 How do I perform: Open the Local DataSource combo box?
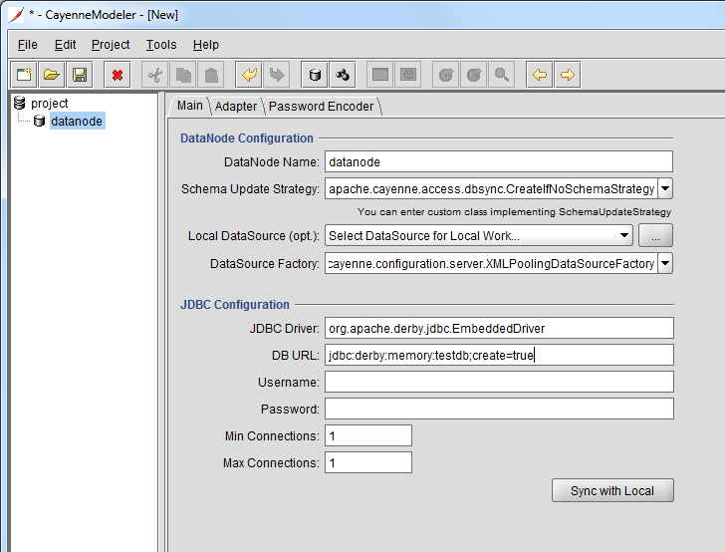pos(479,235)
